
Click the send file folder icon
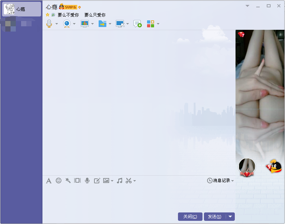click(102, 24)
